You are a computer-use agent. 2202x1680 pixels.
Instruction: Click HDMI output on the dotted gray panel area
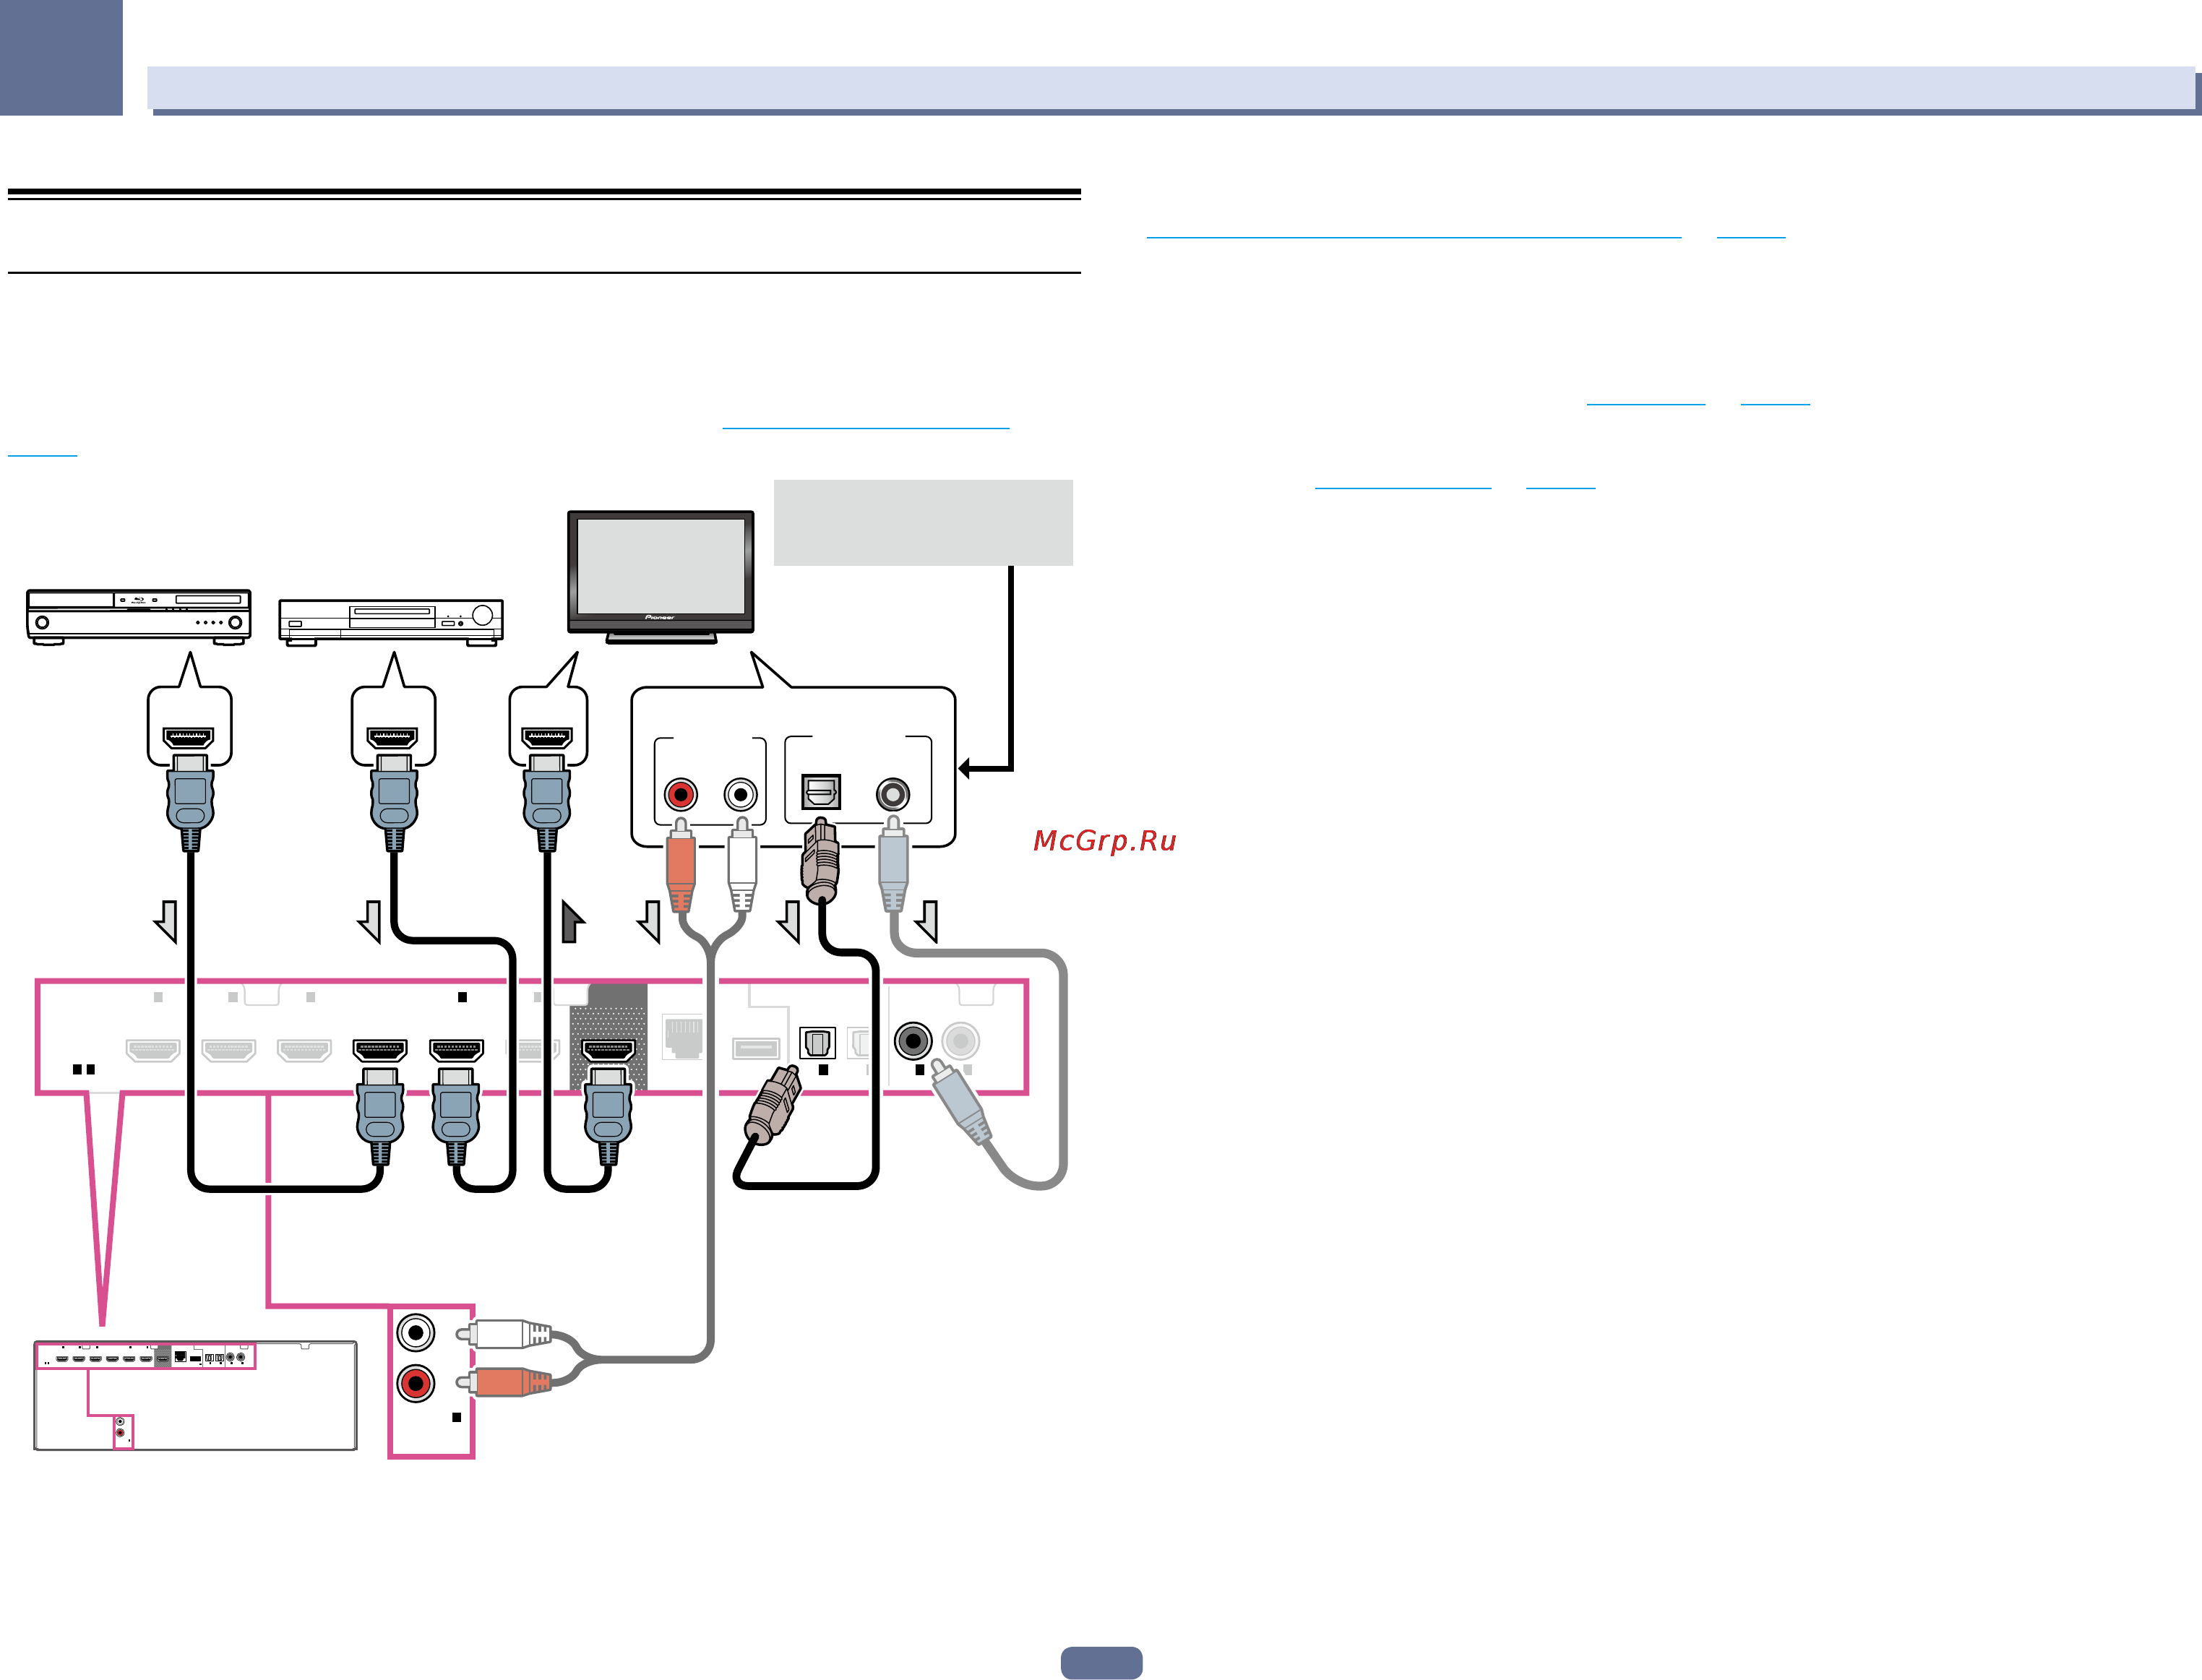pos(608,1050)
